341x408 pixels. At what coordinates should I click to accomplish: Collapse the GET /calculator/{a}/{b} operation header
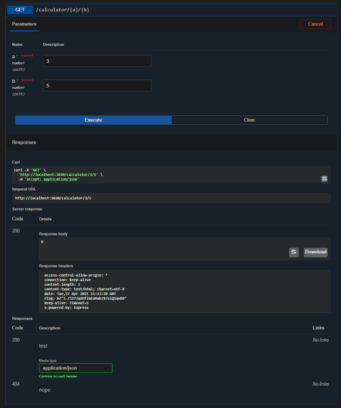point(171,10)
